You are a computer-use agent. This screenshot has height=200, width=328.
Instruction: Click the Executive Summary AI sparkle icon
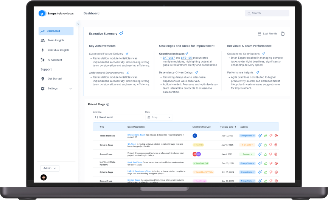[x=121, y=33]
